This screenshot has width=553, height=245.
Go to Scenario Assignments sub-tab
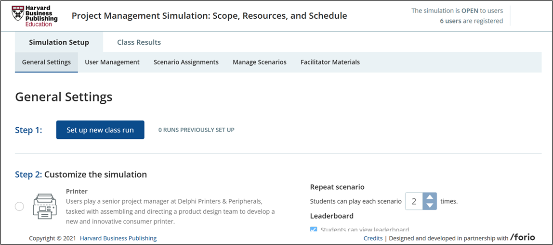click(x=186, y=62)
